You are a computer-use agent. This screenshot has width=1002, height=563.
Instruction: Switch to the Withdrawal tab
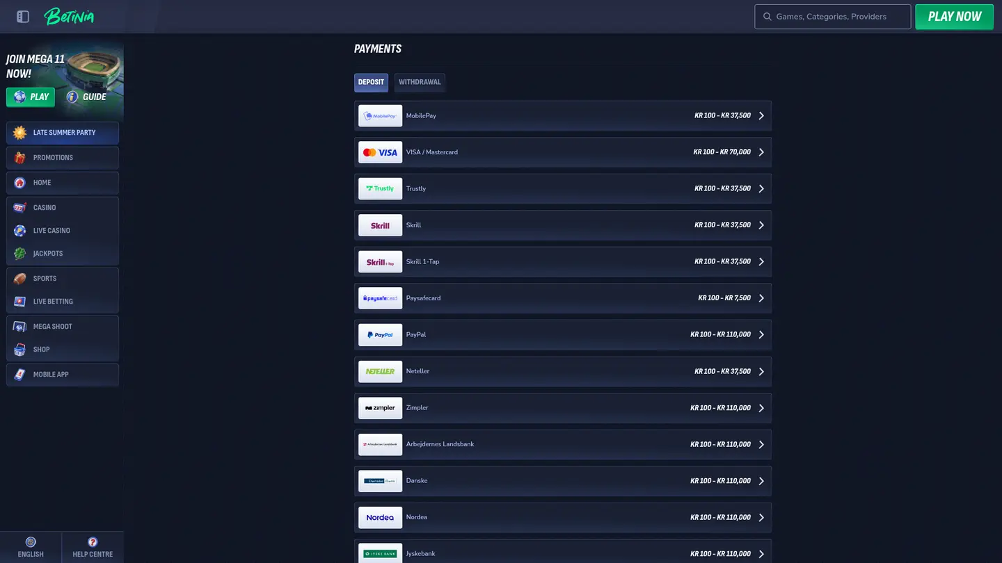420,82
